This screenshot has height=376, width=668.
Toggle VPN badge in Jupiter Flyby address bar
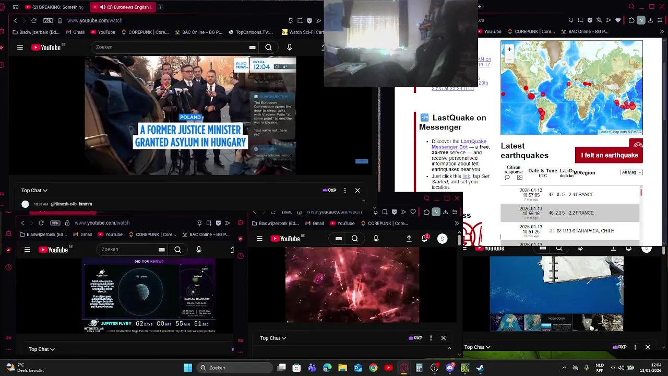point(55,223)
